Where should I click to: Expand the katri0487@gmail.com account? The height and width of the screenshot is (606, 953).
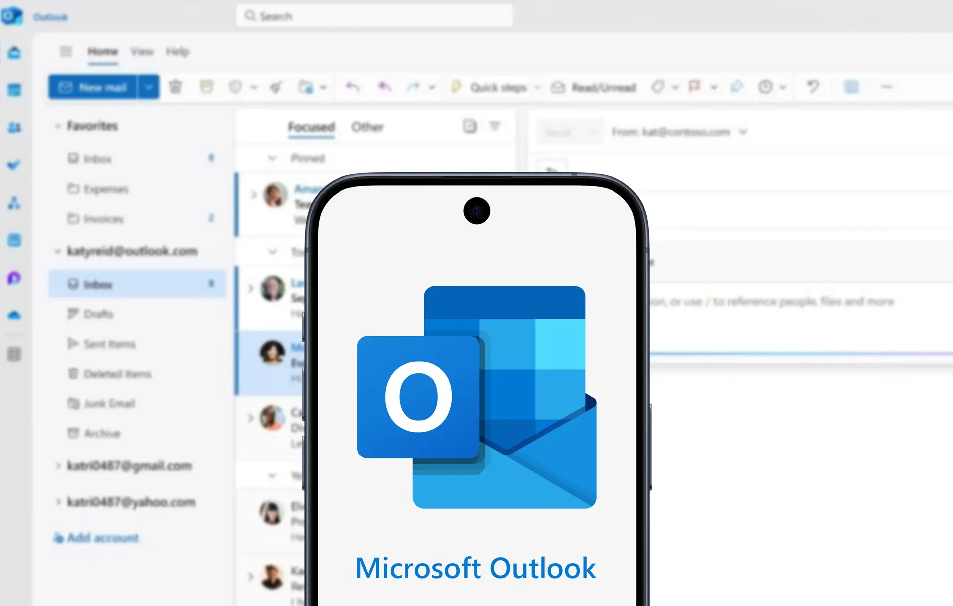(x=58, y=466)
